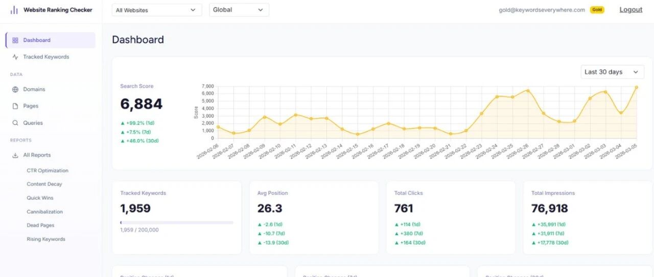
Task: Click the Gold plan badge
Action: coord(597,10)
